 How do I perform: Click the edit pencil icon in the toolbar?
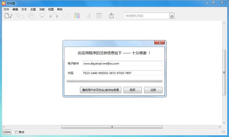[11, 16]
